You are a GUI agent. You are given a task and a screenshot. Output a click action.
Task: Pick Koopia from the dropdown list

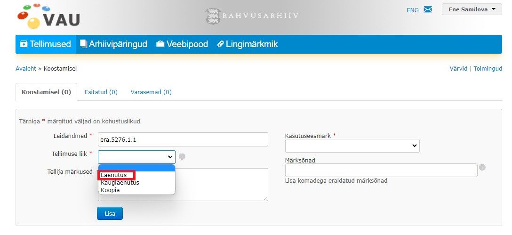coord(111,190)
